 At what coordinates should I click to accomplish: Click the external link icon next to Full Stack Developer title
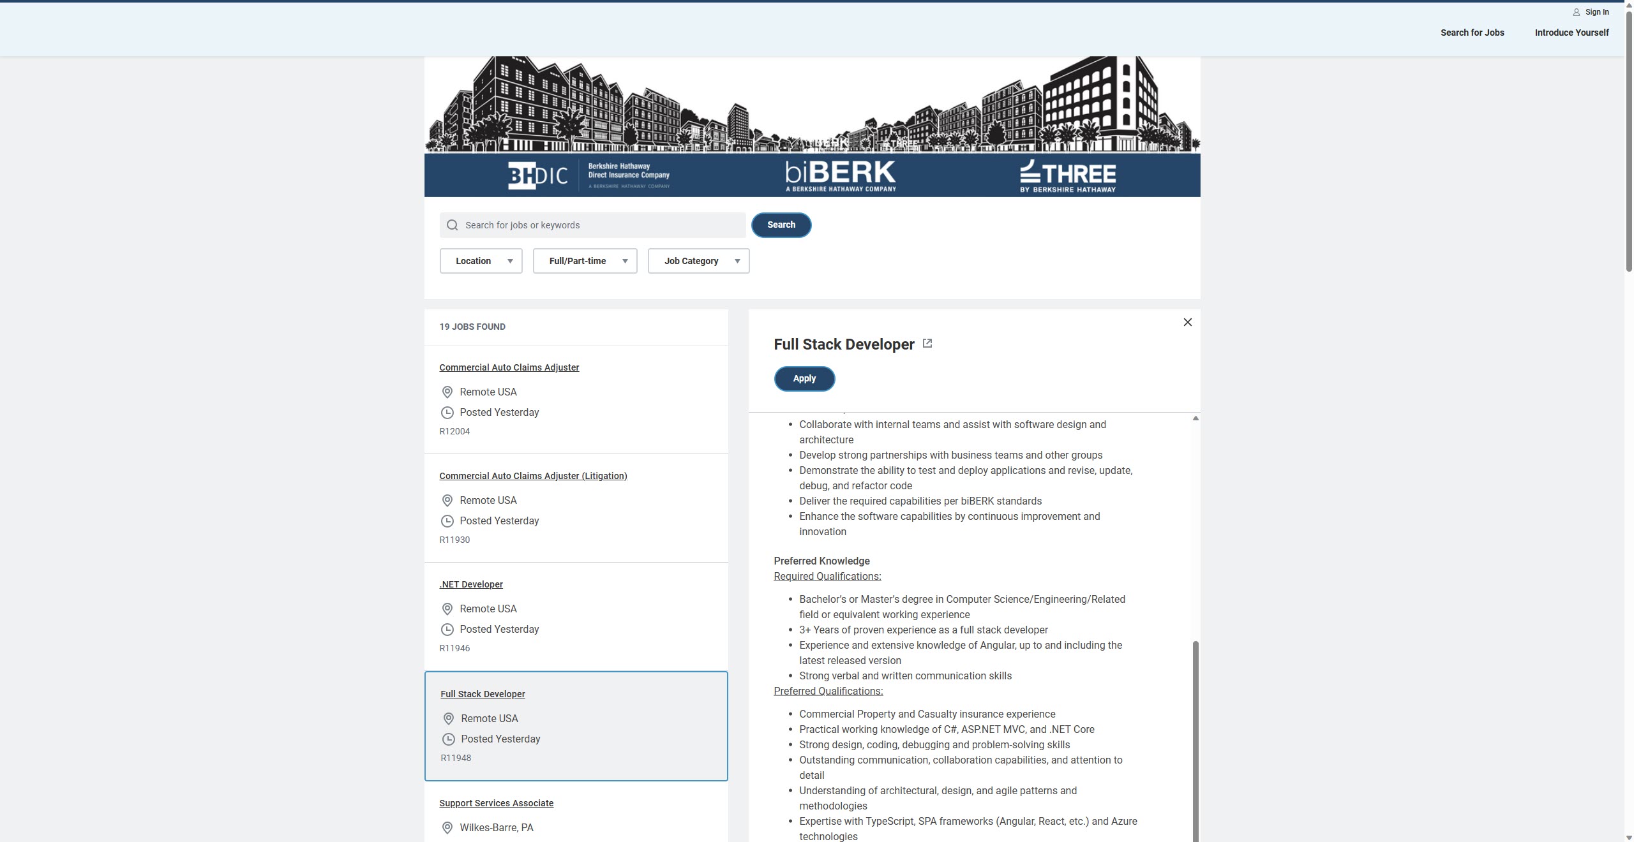pyautogui.click(x=927, y=344)
